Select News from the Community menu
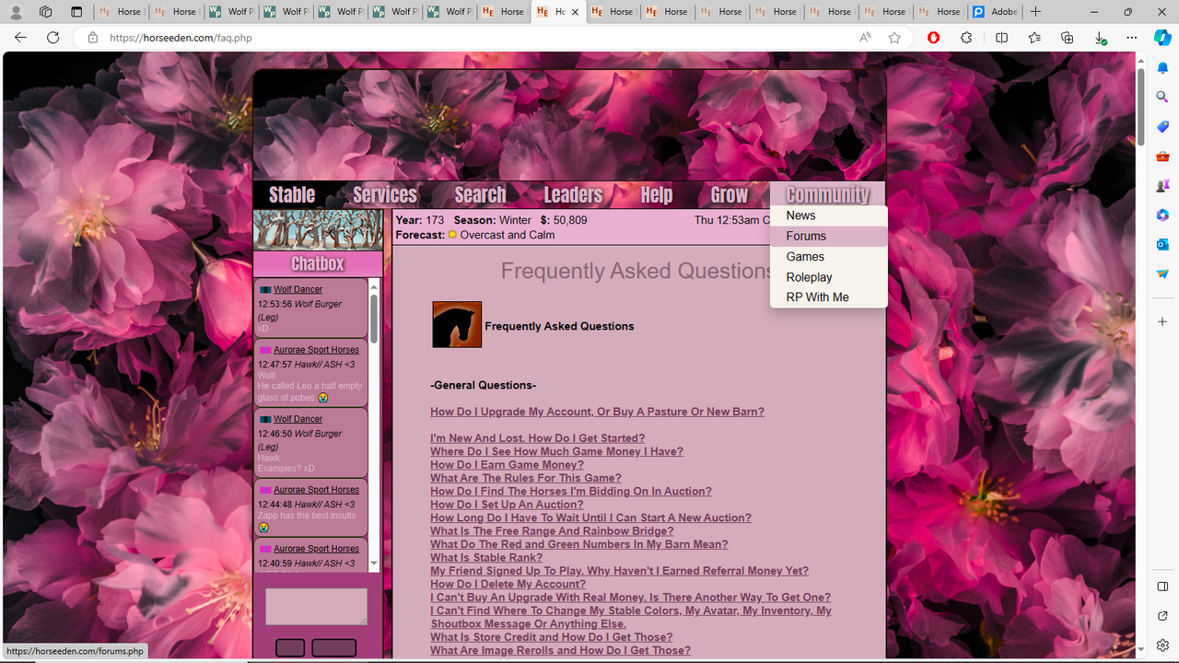This screenshot has height=663, width=1179. click(800, 215)
